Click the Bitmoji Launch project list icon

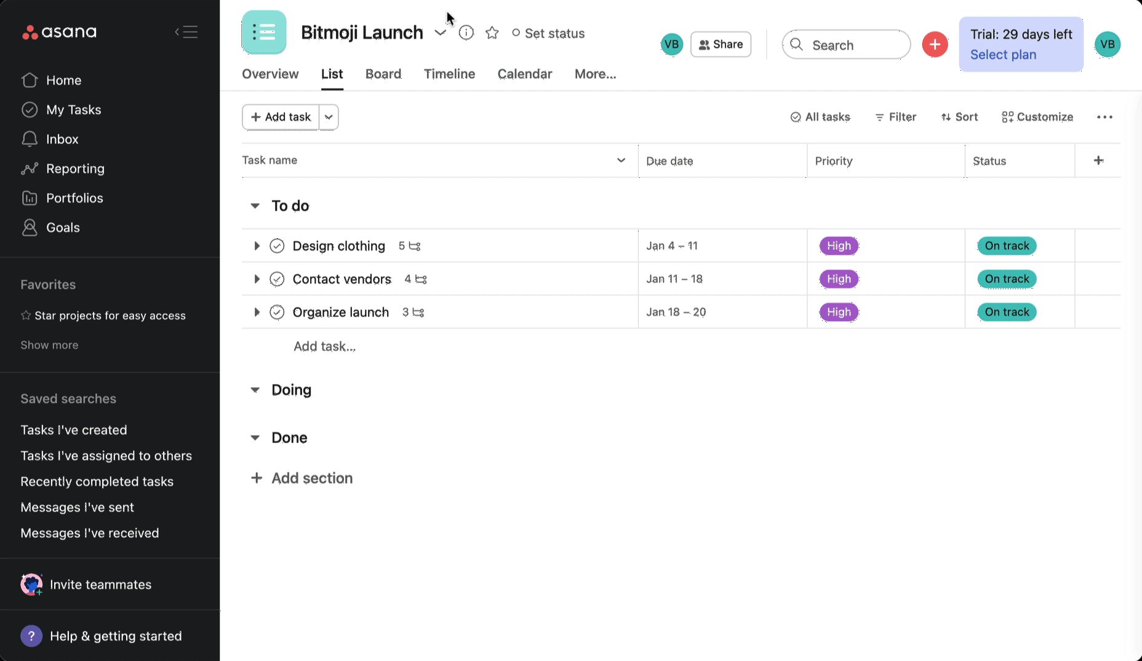(264, 32)
